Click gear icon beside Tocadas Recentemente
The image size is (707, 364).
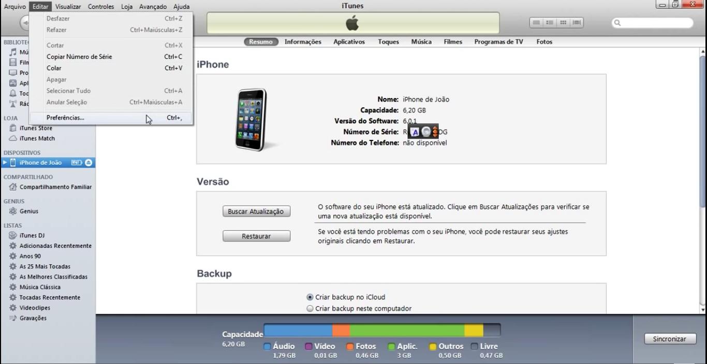pos(13,297)
